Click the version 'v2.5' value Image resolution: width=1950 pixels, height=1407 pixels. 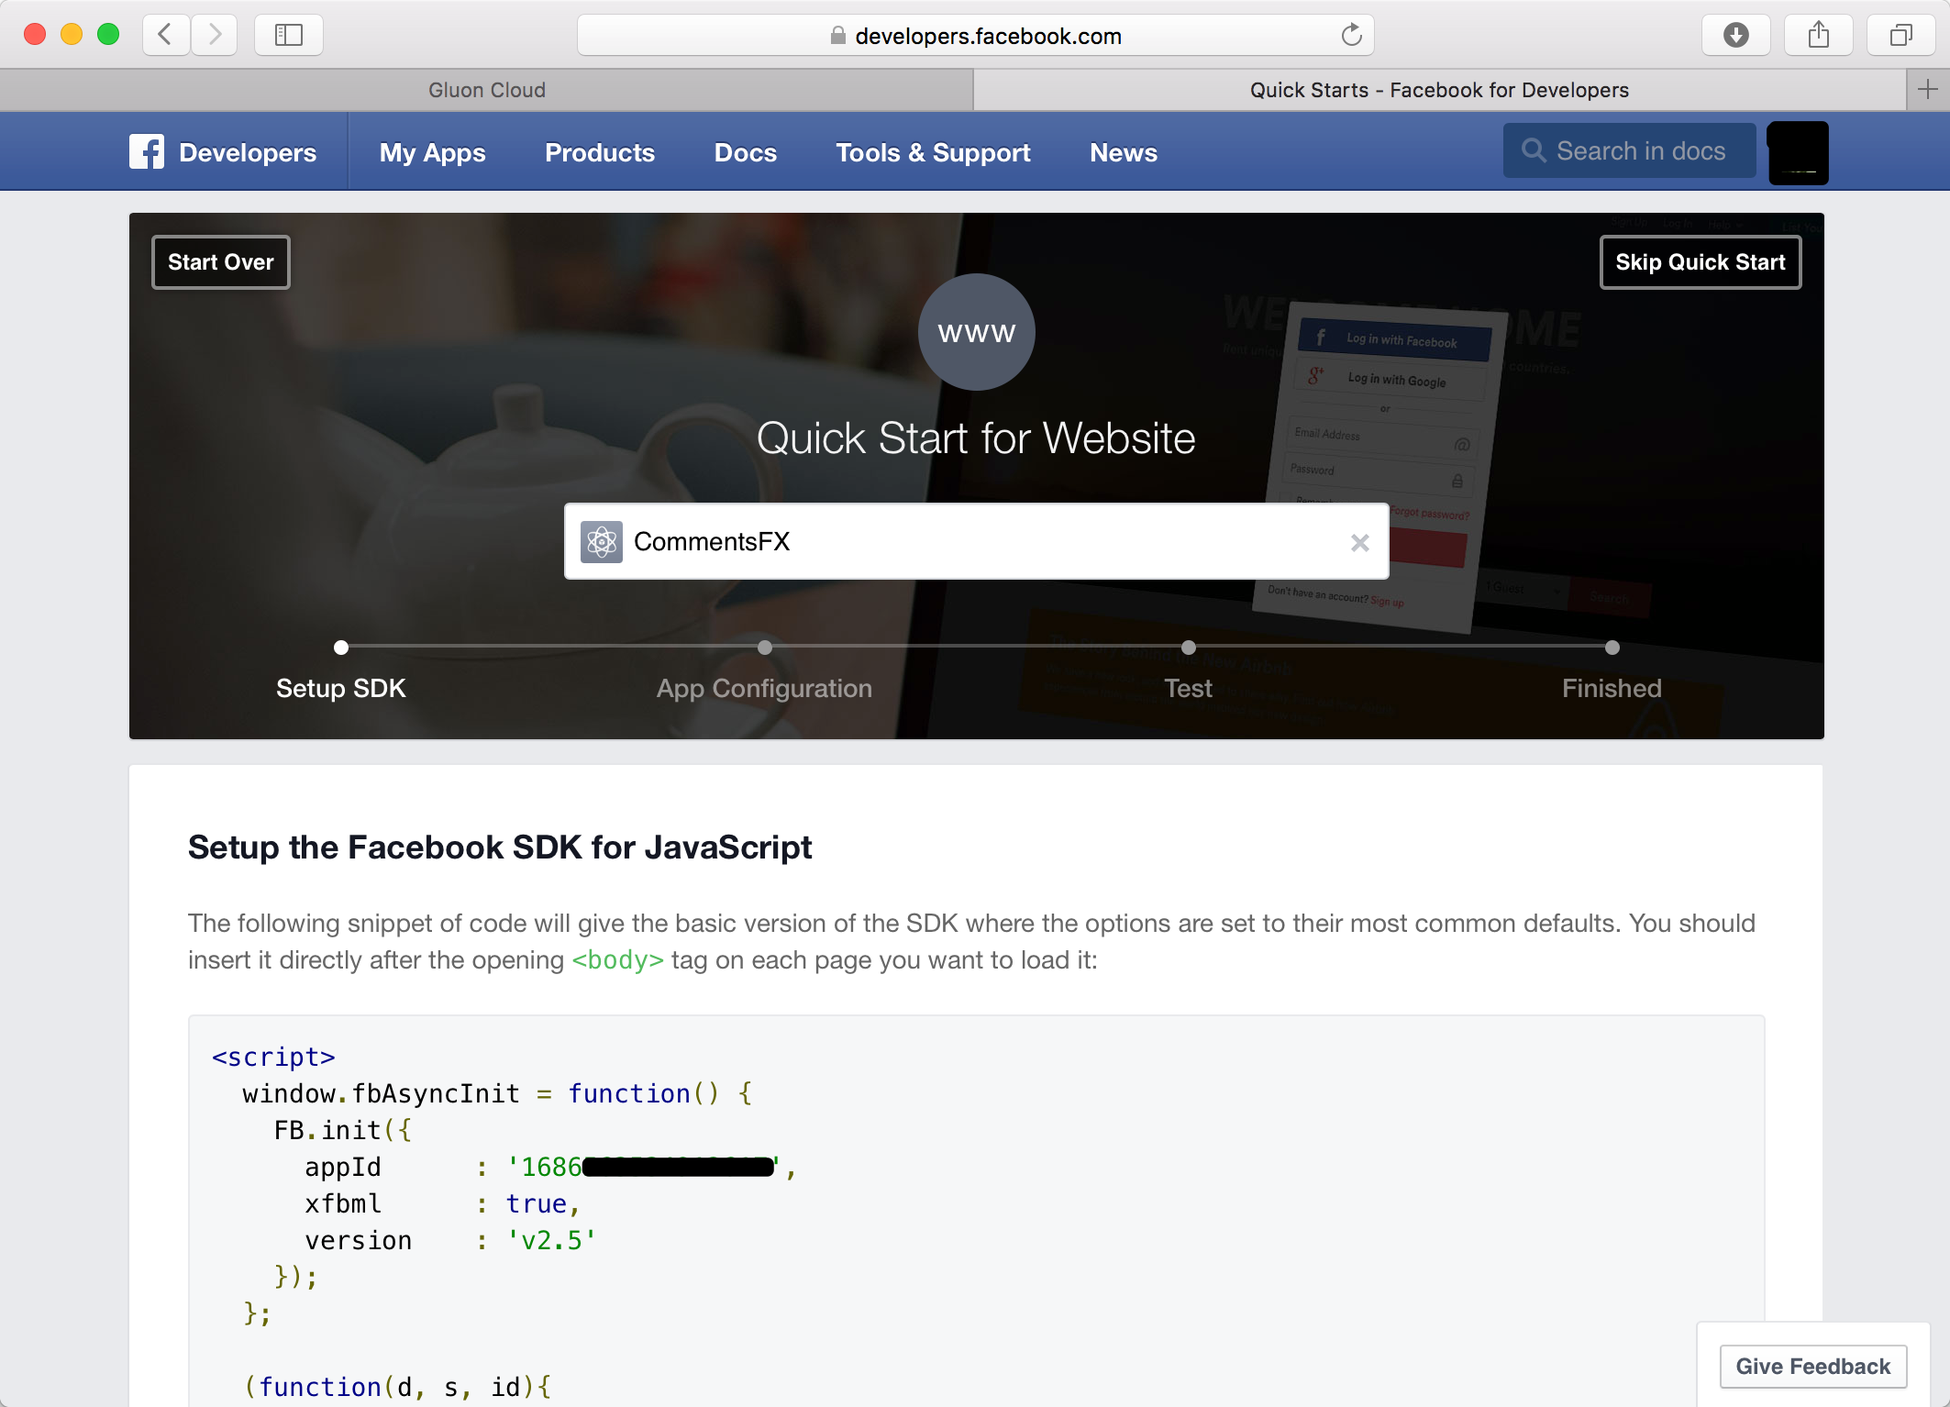[x=552, y=1240]
